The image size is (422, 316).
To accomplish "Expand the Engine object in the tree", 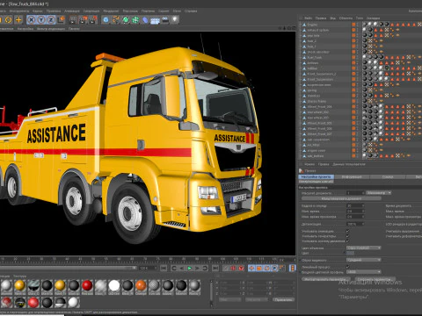I will point(301,25).
